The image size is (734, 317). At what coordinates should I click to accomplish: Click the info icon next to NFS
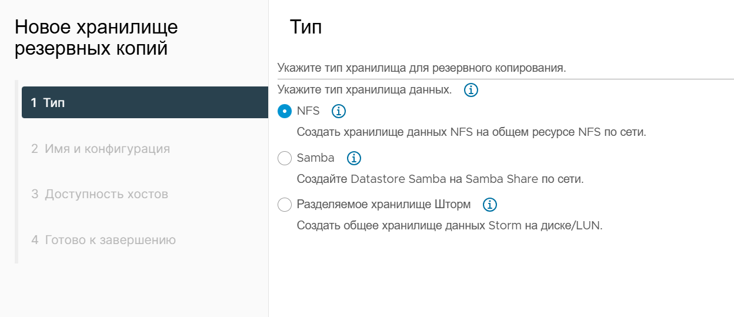point(339,111)
